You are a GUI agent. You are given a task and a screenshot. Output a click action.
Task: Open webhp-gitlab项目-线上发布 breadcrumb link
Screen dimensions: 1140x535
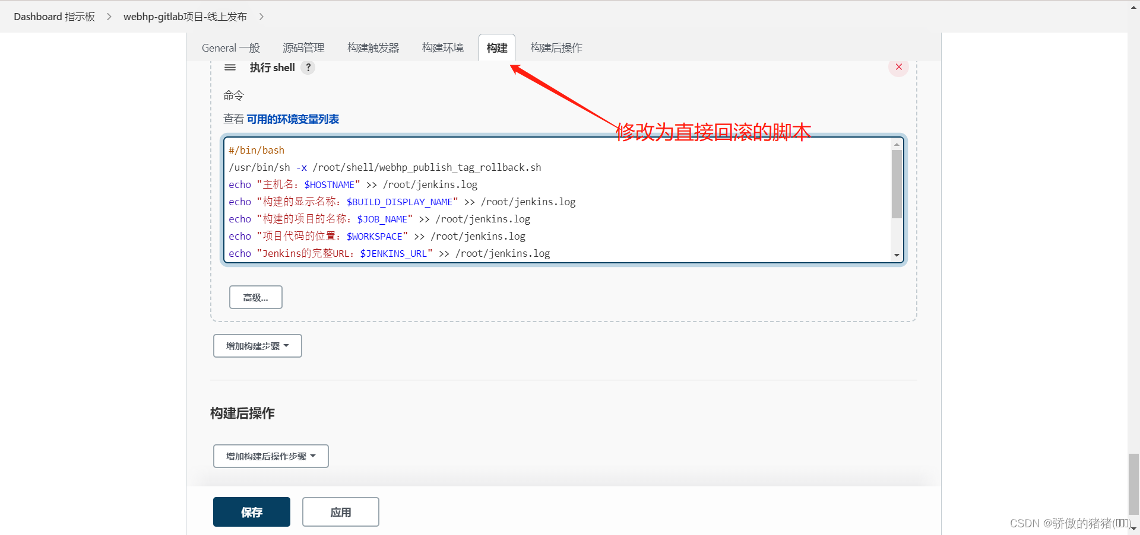185,17
